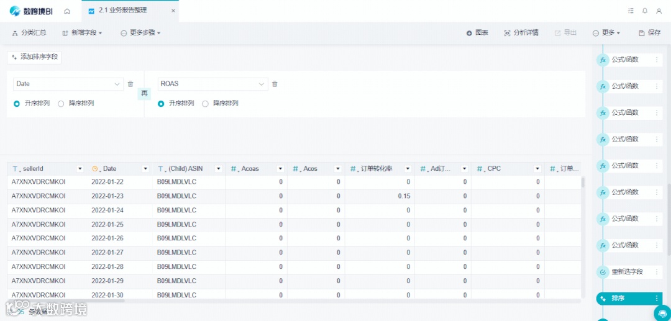Open the Acoas column dropdown
671x321 pixels.
pyautogui.click(x=280, y=169)
